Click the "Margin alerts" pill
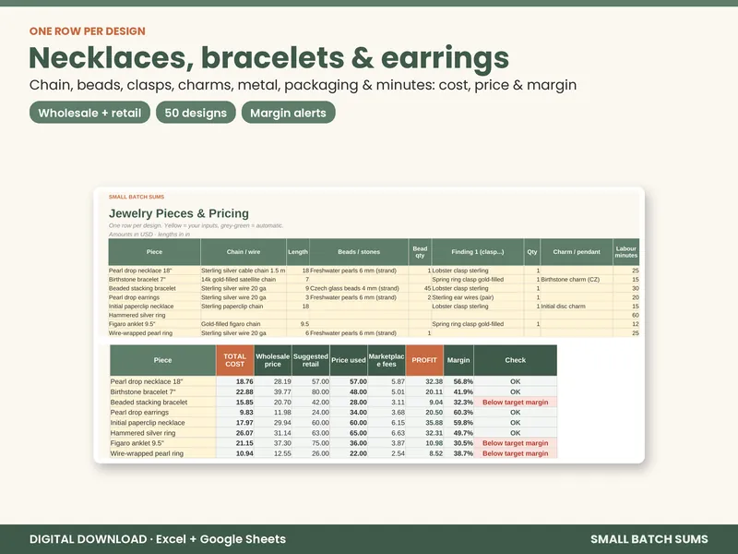This screenshot has width=738, height=554. pyautogui.click(x=288, y=113)
